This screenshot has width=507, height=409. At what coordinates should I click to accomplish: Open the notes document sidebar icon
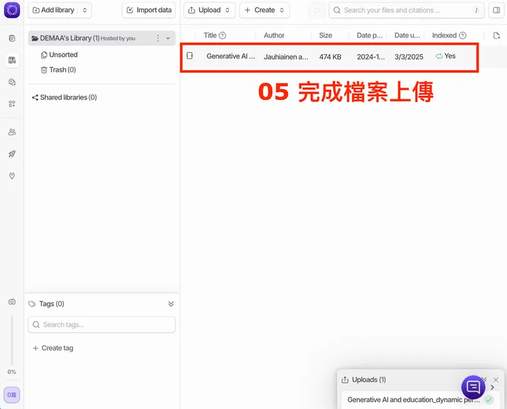point(12,38)
